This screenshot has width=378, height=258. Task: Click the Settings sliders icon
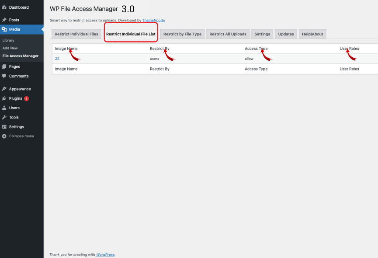tap(4, 126)
